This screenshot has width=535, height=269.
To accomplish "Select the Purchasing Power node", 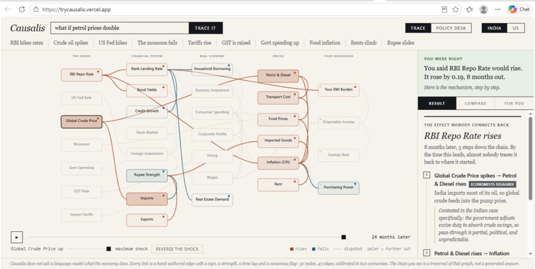I will pyautogui.click(x=339, y=188).
